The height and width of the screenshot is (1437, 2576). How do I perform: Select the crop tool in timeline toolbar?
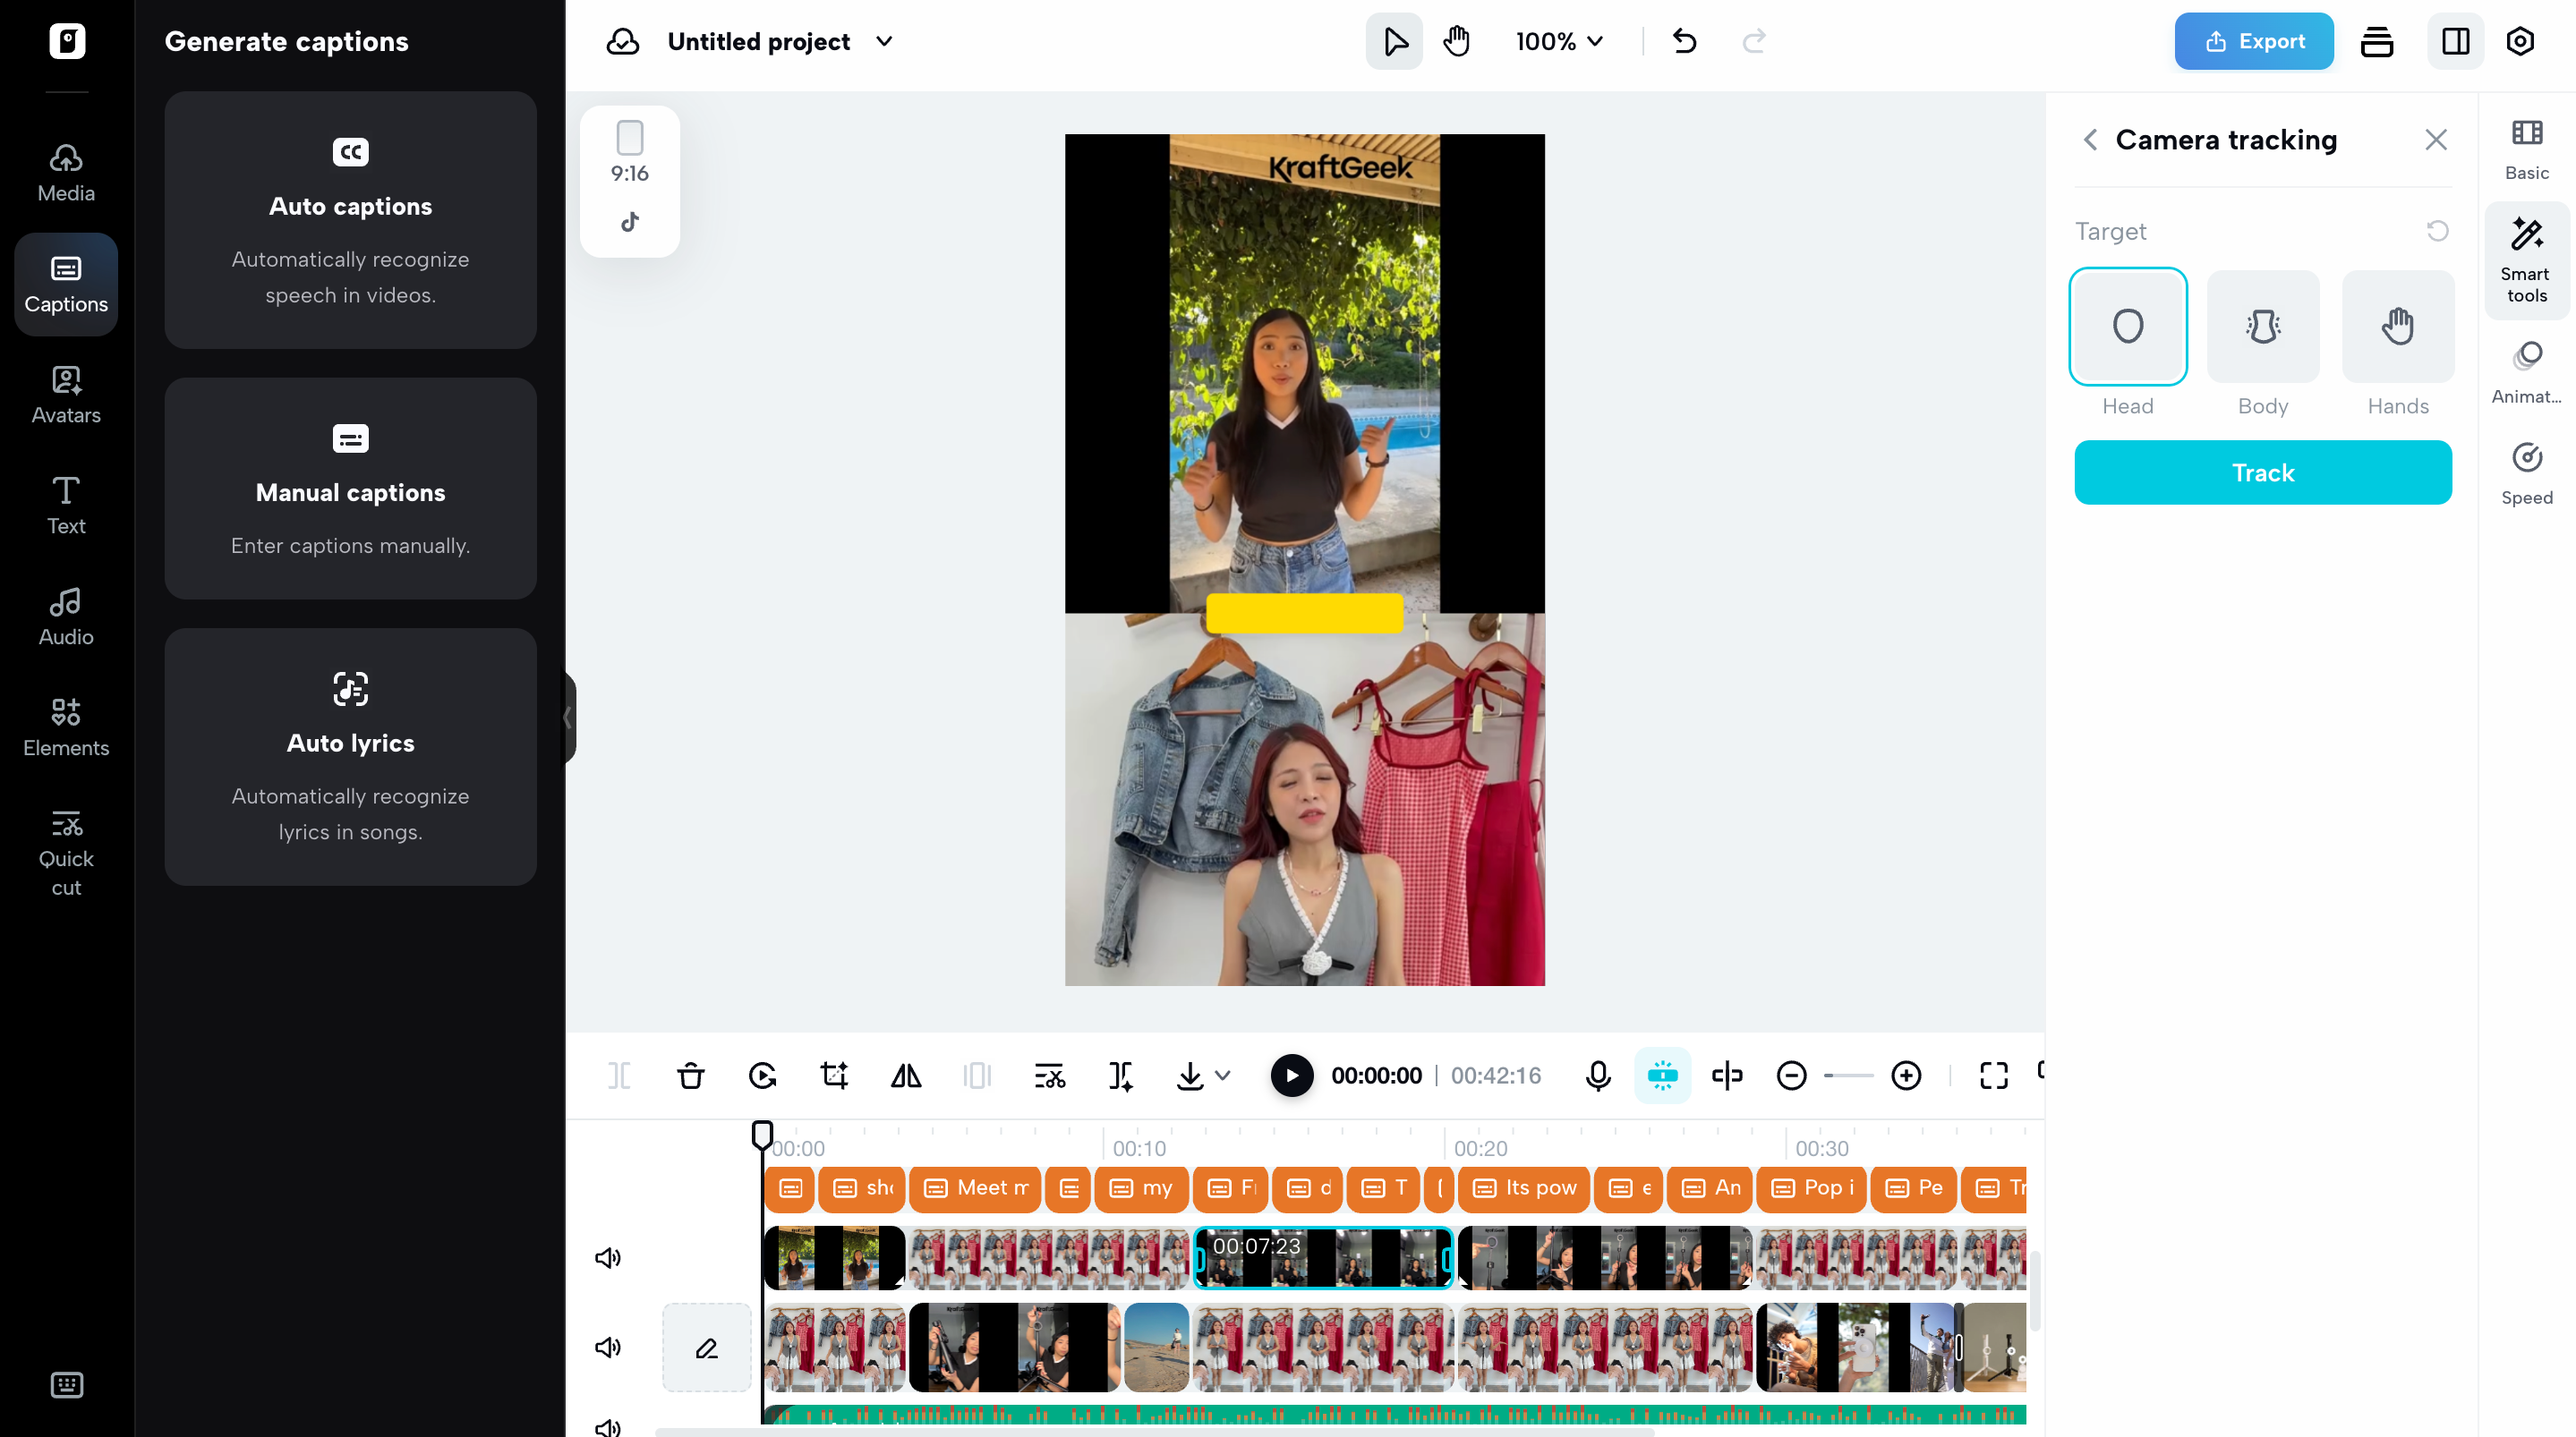pyautogui.click(x=834, y=1076)
